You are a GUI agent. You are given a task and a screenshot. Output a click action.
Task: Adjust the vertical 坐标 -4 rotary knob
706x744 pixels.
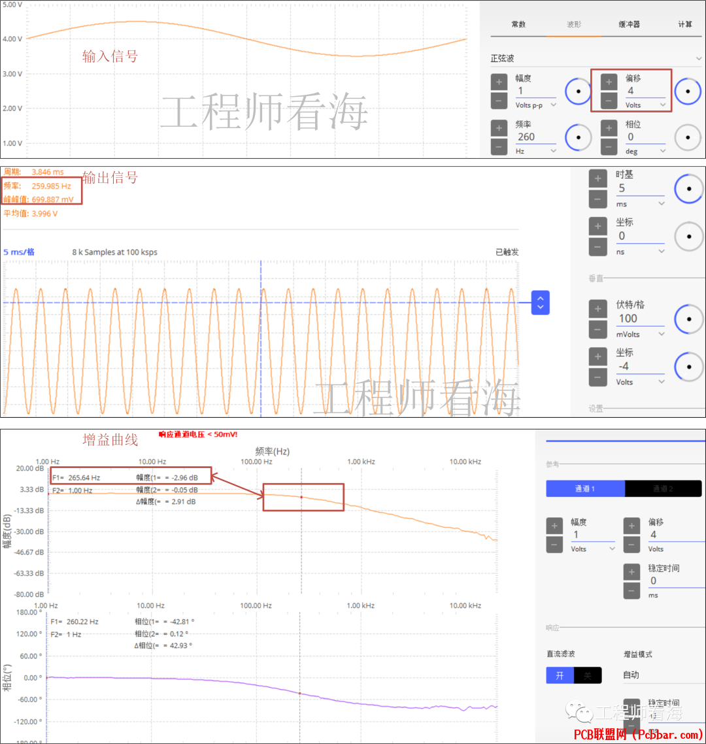pos(689,367)
